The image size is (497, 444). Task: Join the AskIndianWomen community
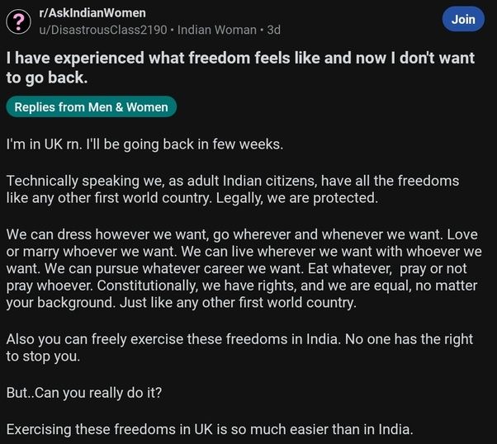(463, 19)
